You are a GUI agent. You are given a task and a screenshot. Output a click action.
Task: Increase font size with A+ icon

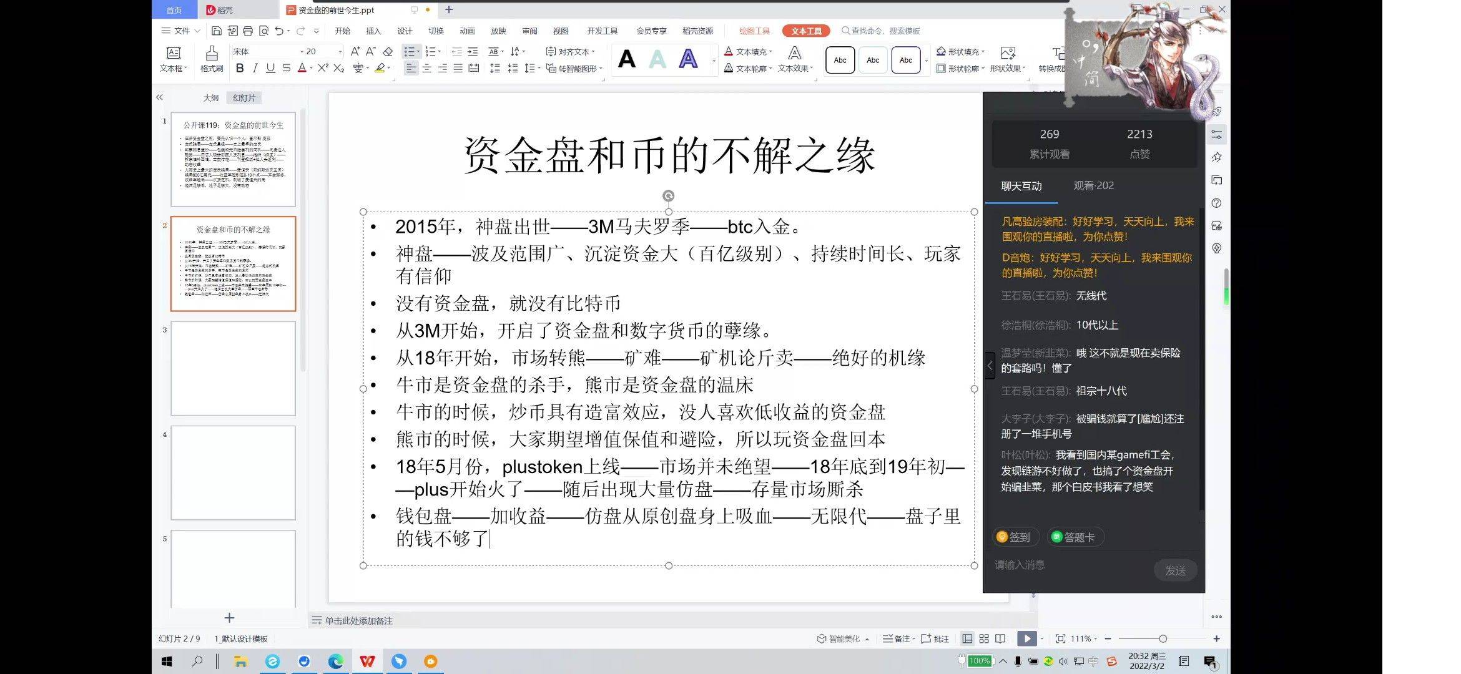(x=355, y=51)
